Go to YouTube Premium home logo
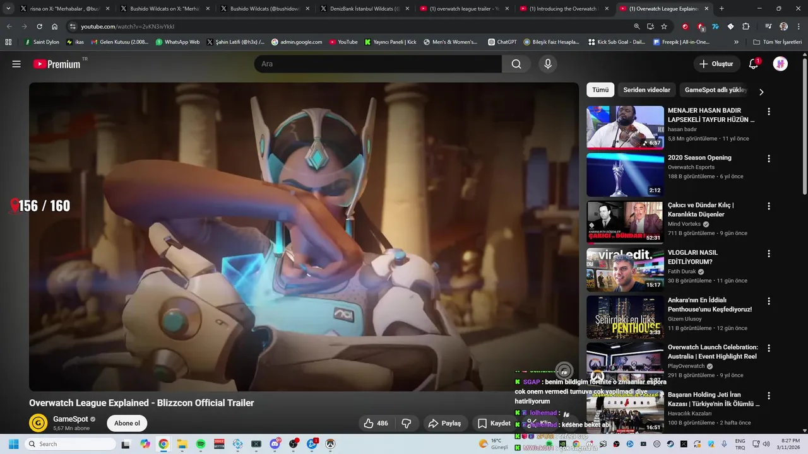This screenshot has height=454, width=808. tap(57, 64)
